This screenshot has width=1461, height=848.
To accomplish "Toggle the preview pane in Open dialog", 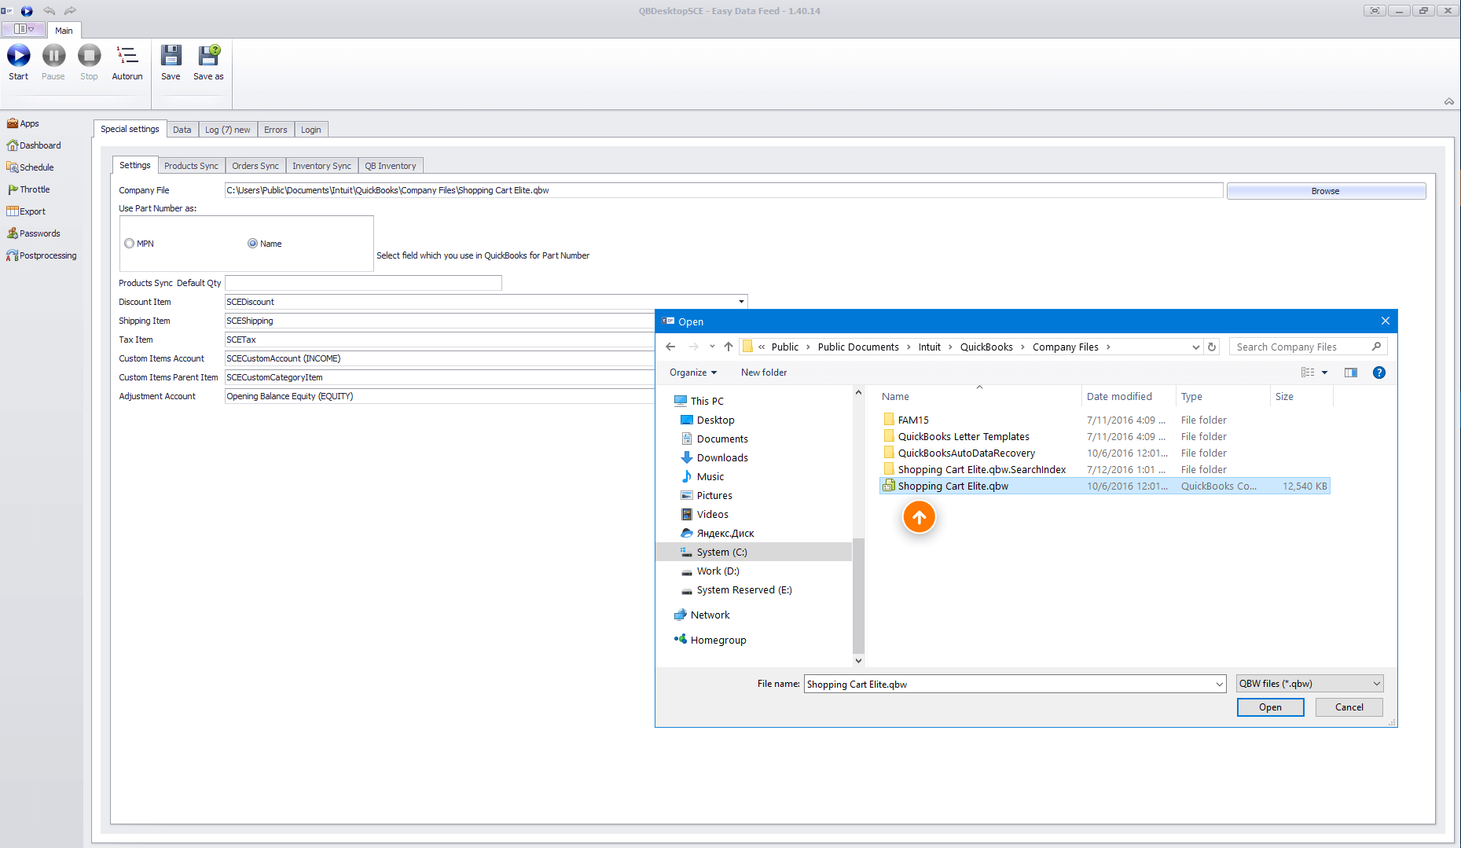I will 1351,373.
